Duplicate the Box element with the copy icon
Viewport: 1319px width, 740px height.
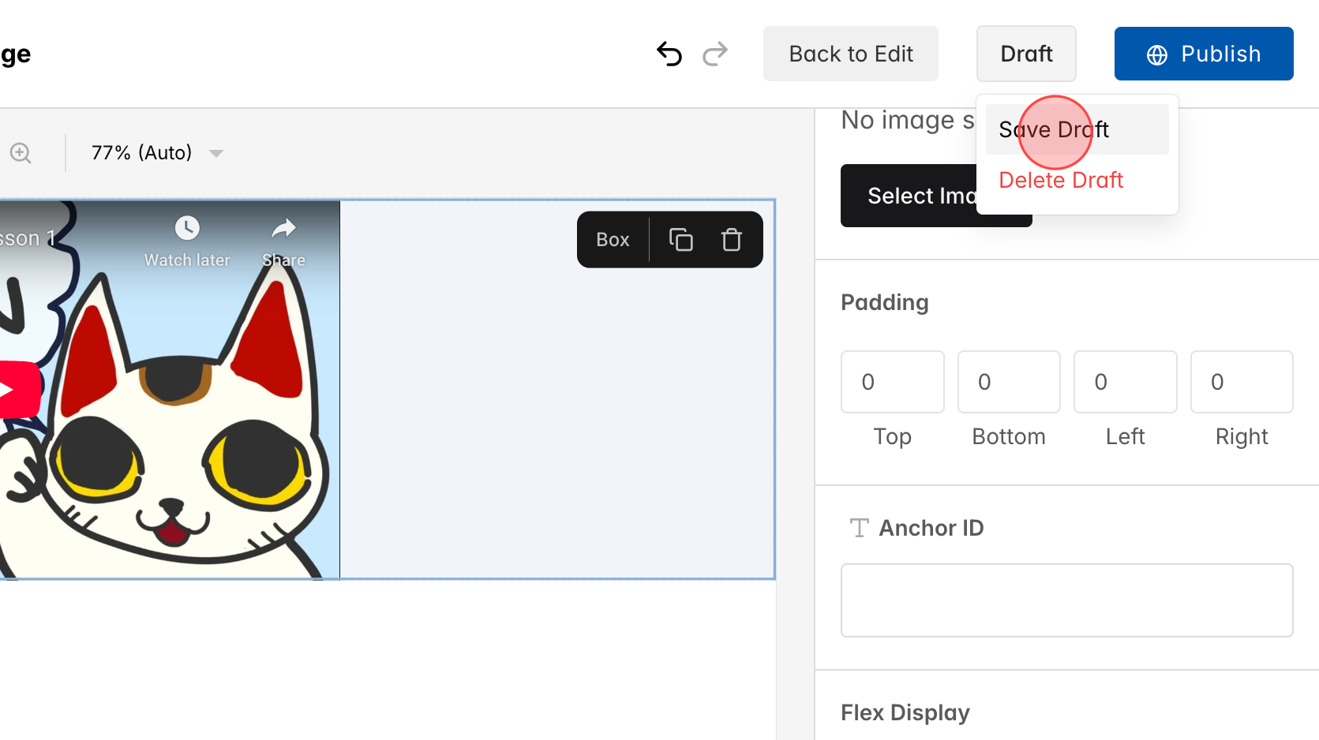tap(681, 239)
